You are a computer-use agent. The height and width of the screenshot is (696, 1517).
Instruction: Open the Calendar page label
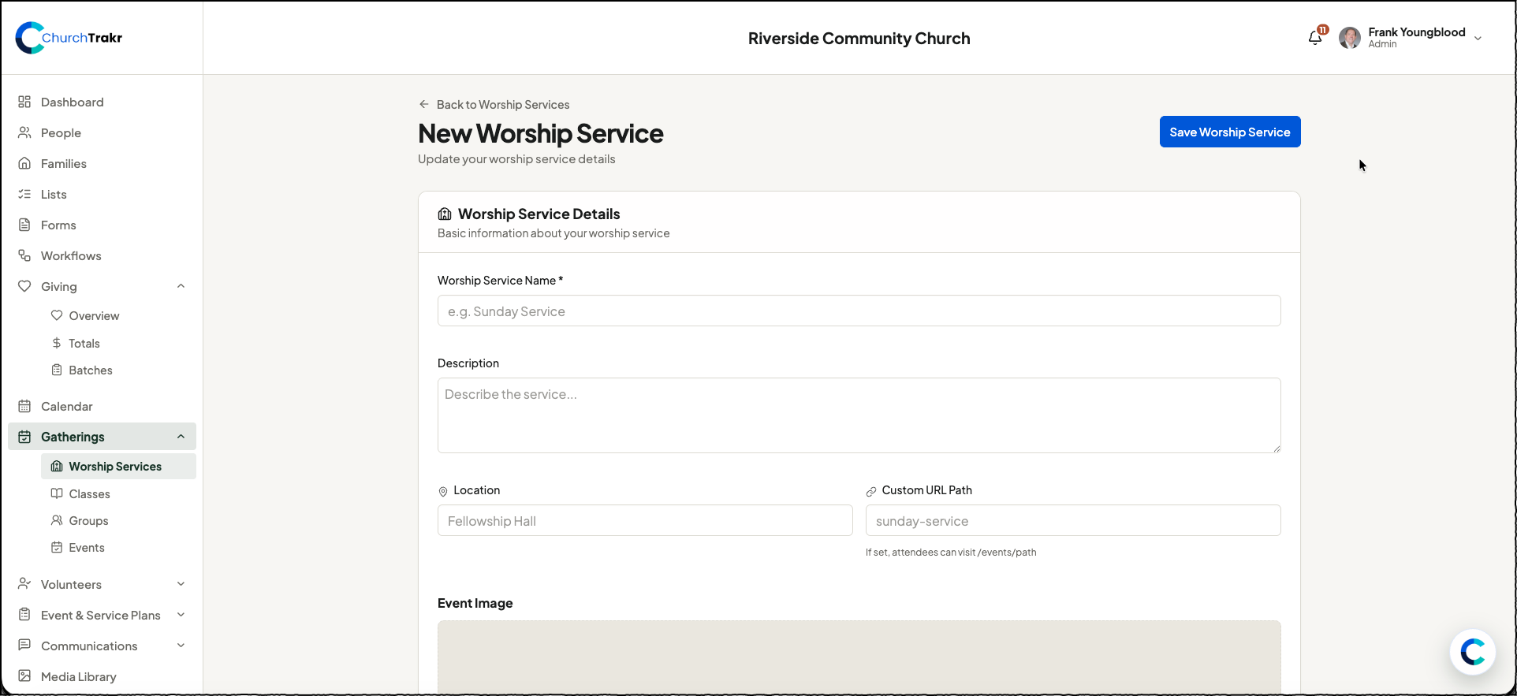[x=67, y=407]
